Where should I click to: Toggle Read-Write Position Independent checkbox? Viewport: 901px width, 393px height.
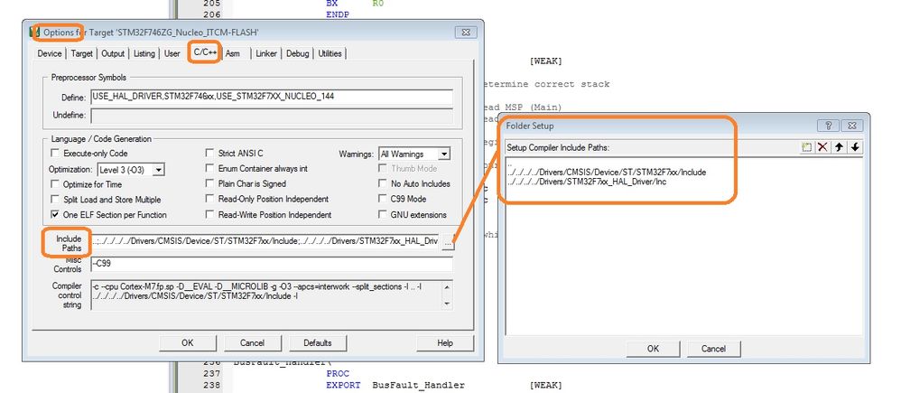[x=209, y=215]
